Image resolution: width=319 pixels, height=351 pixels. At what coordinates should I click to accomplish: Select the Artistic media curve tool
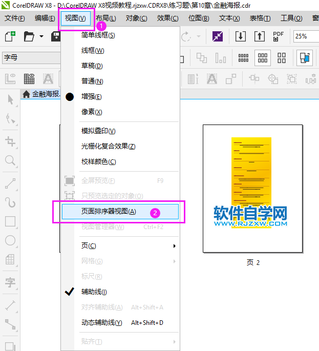coord(10,202)
